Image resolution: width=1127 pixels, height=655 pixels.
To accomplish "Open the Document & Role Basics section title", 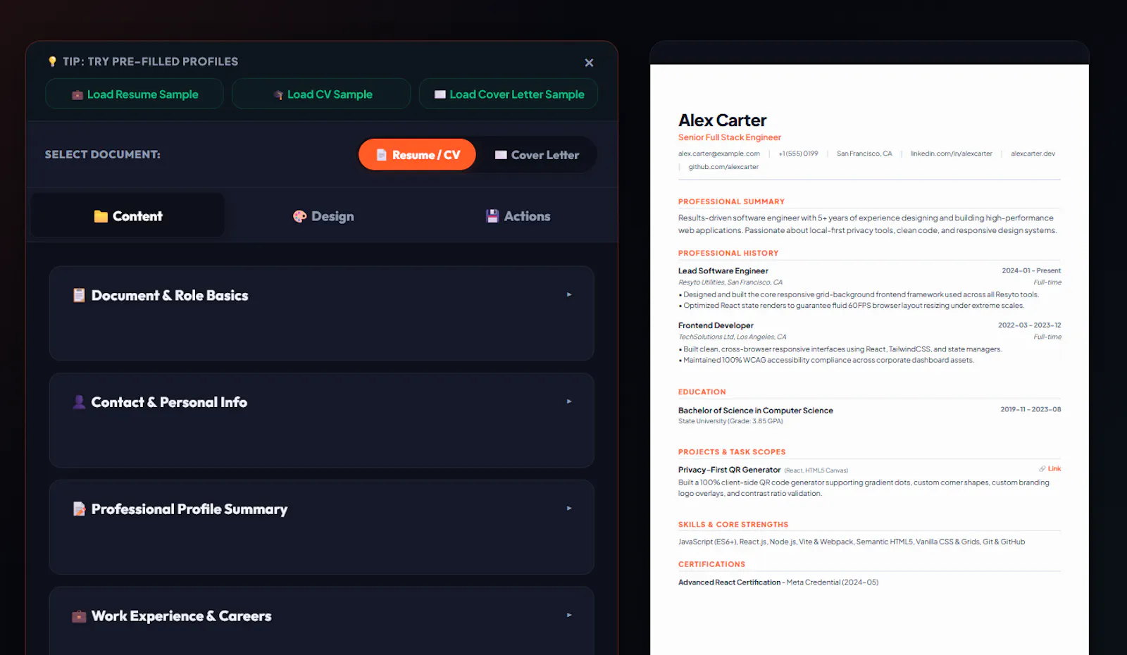I will tap(170, 296).
